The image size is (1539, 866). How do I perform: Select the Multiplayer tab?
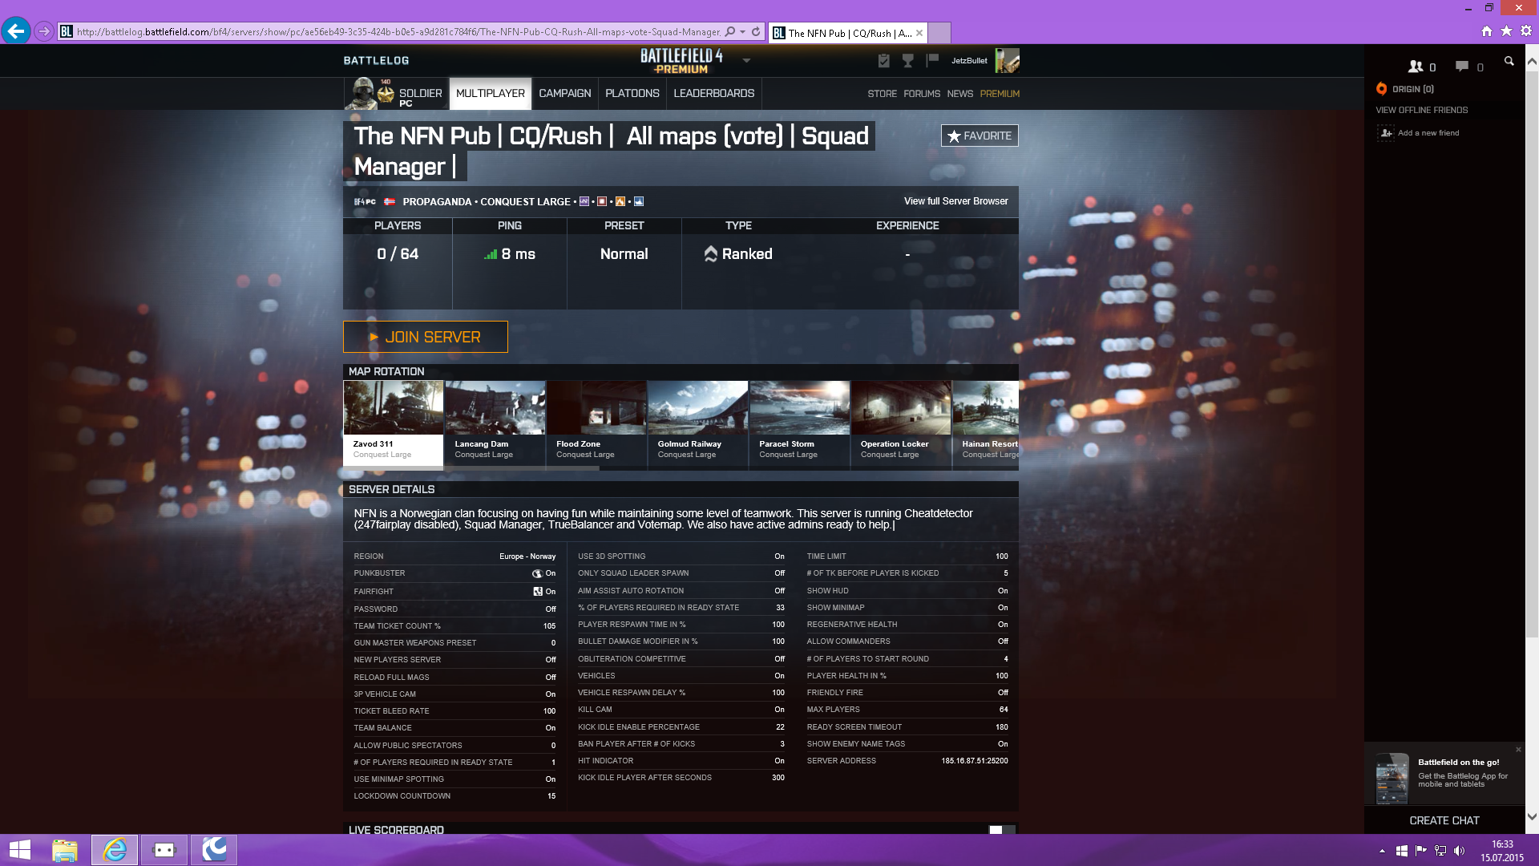point(490,94)
